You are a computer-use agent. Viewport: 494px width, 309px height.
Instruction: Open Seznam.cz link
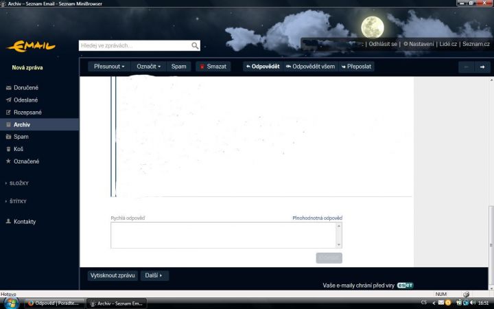[x=476, y=44]
